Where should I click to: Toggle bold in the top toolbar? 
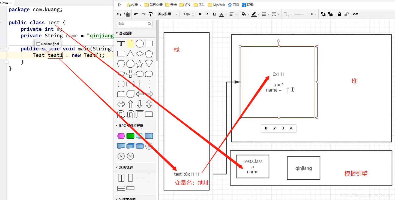pyautogui.click(x=200, y=14)
